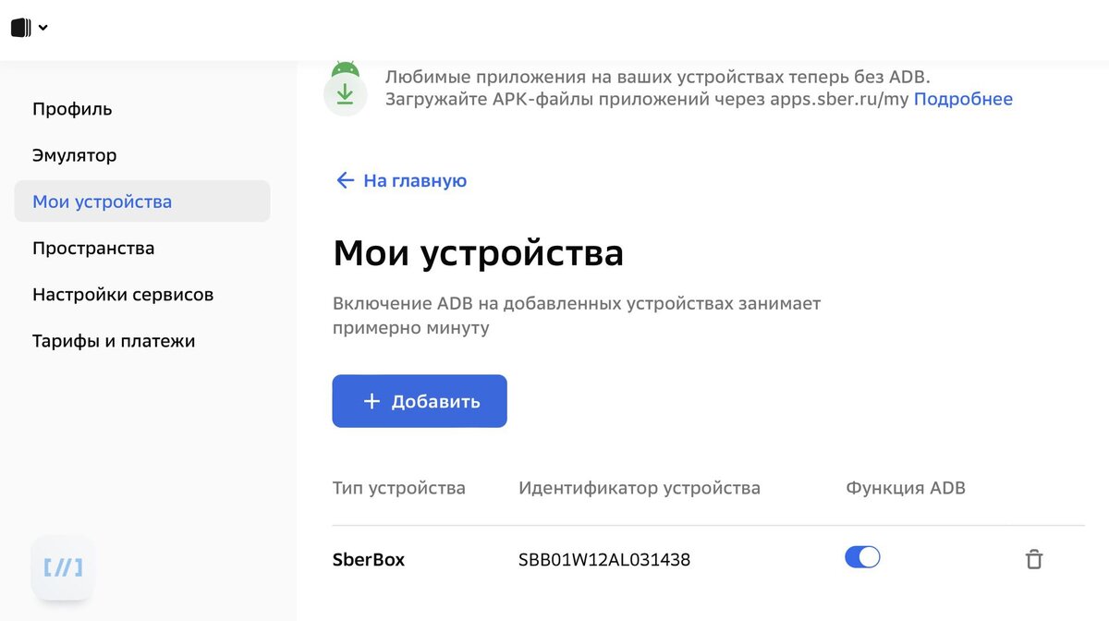Image resolution: width=1109 pixels, height=621 pixels.
Task: Open the Эмулятор section in the sidebar
Action: (75, 155)
